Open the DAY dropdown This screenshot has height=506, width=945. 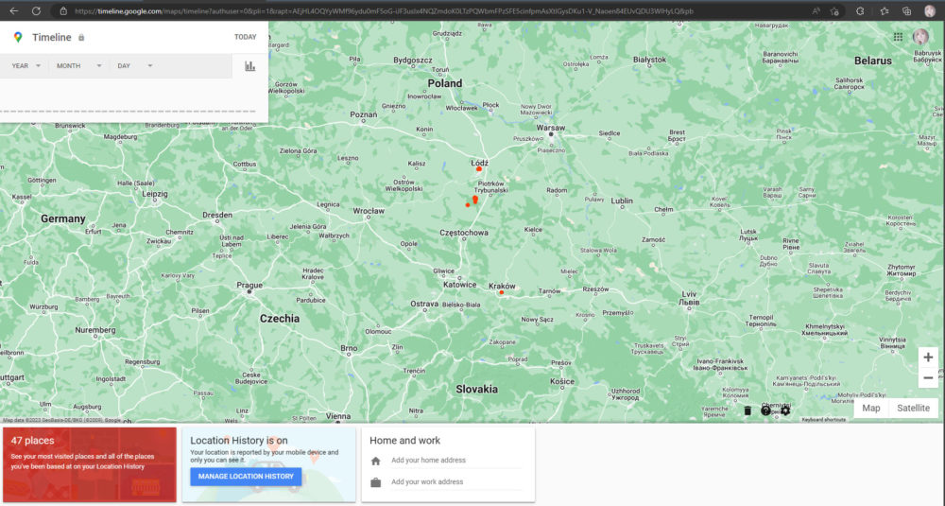click(x=134, y=66)
